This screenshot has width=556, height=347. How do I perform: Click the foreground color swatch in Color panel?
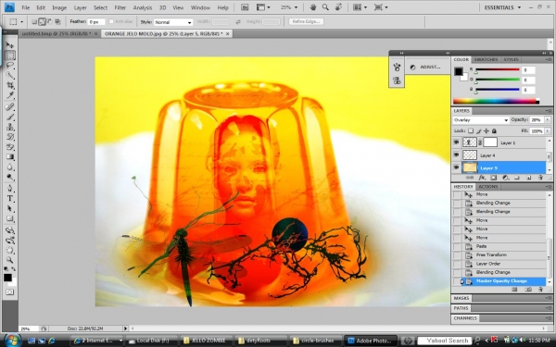tap(458, 71)
